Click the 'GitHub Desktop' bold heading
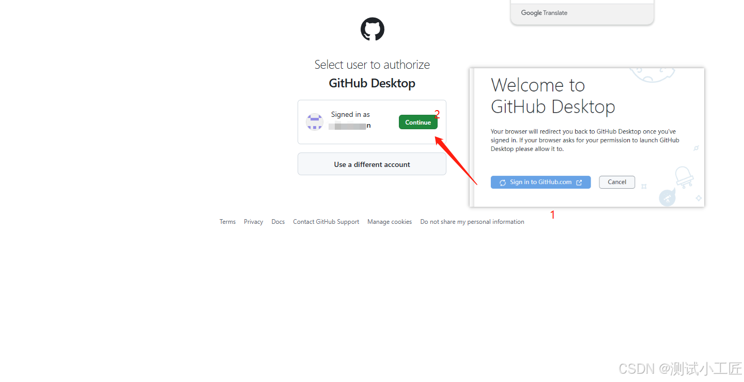Viewport: 744px width, 382px height. coord(372,83)
